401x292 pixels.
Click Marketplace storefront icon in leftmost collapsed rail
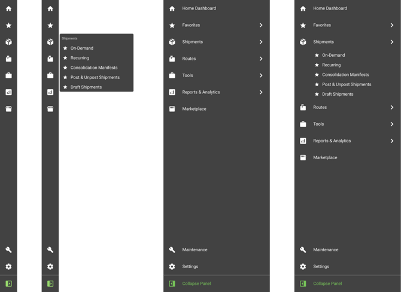coord(8,109)
